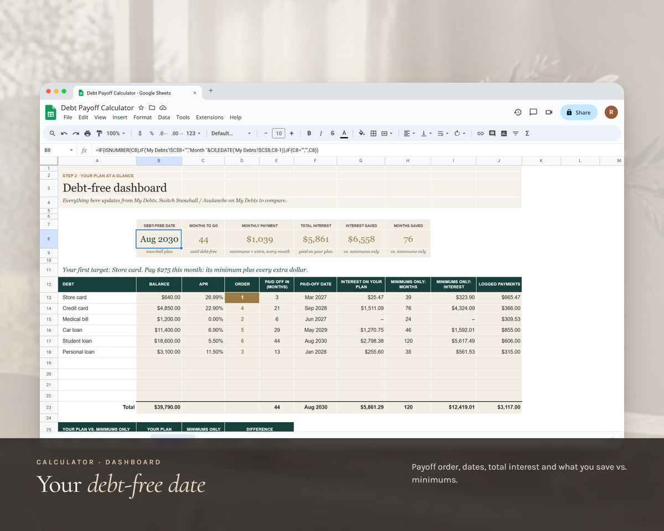
Task: Decrease font size with minus
Action: coord(266,133)
